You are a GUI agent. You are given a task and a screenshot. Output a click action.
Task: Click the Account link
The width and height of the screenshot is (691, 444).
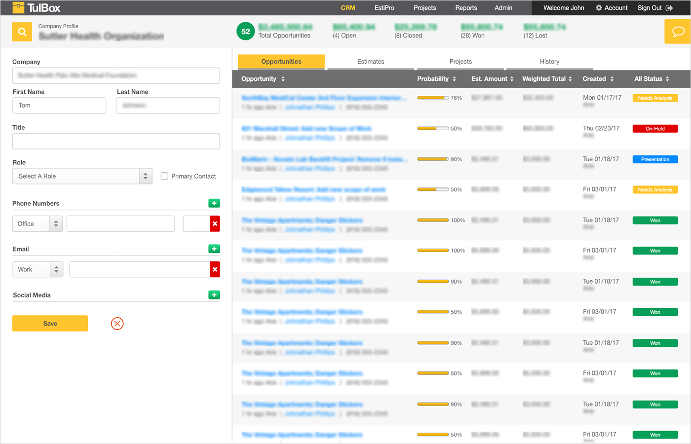pyautogui.click(x=616, y=8)
